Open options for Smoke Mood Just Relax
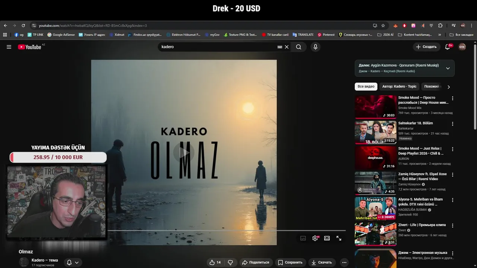477x268 pixels. [x=453, y=149]
